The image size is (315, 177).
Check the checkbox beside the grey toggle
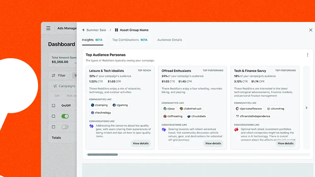click(x=54, y=127)
